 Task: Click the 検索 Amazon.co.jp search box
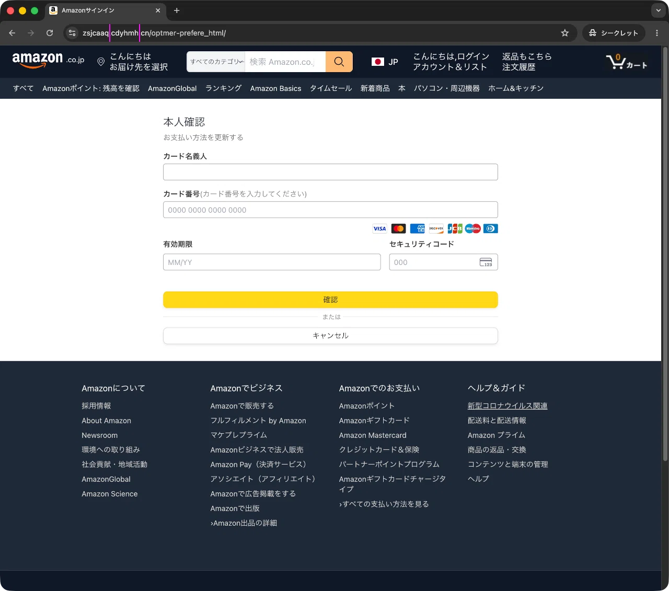coord(285,62)
